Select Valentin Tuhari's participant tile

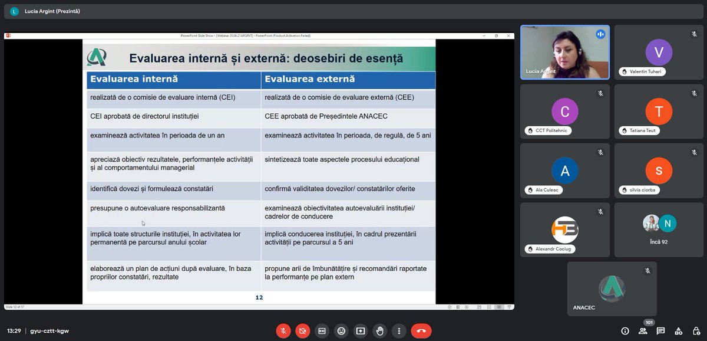(659, 52)
